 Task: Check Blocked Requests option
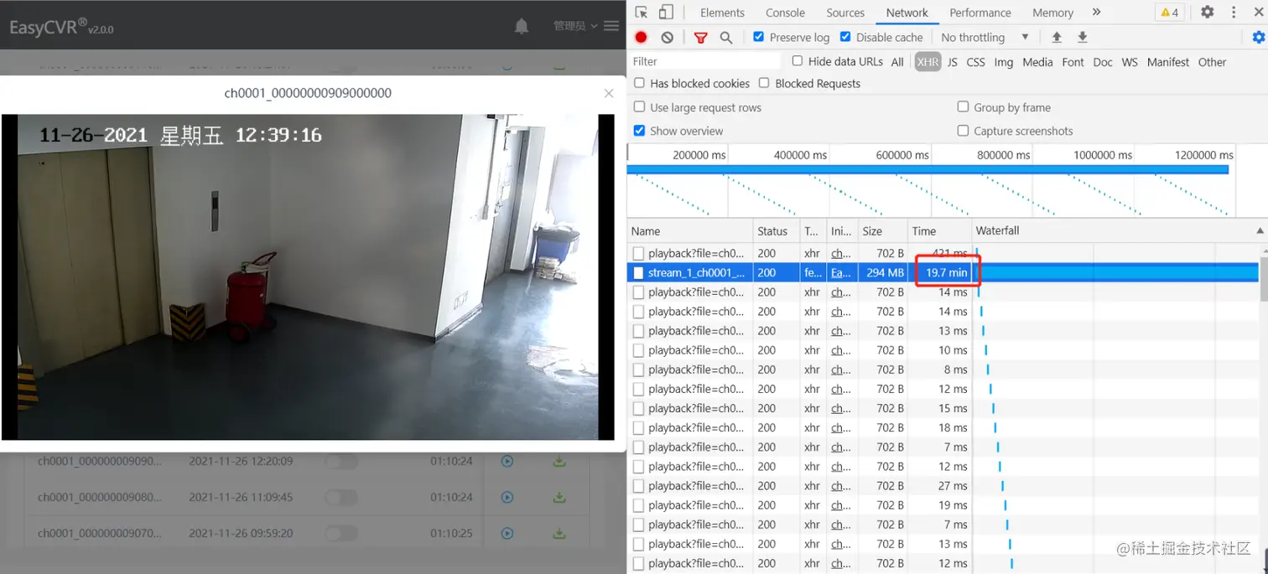point(764,83)
